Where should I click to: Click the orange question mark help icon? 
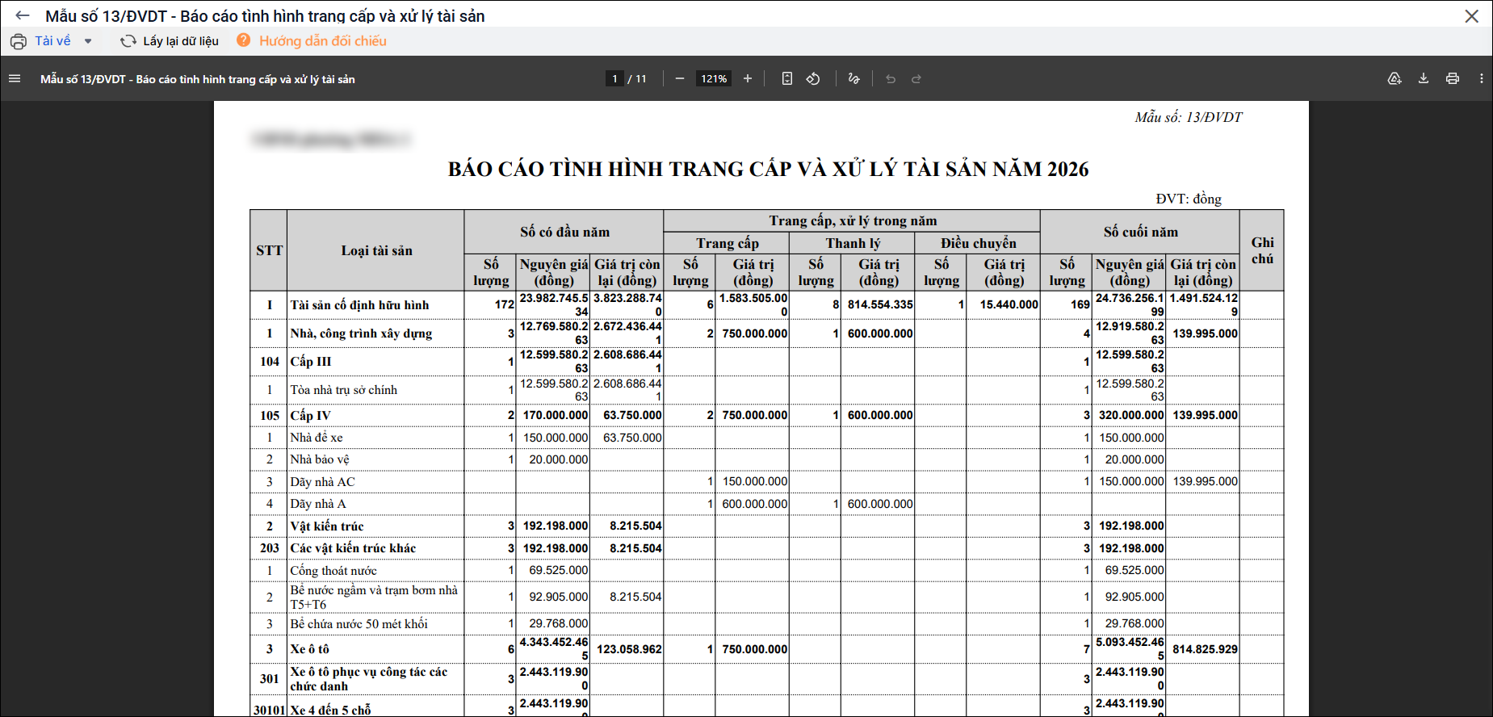pos(243,40)
